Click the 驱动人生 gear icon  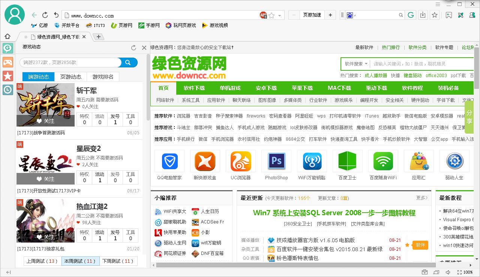tap(454, 161)
